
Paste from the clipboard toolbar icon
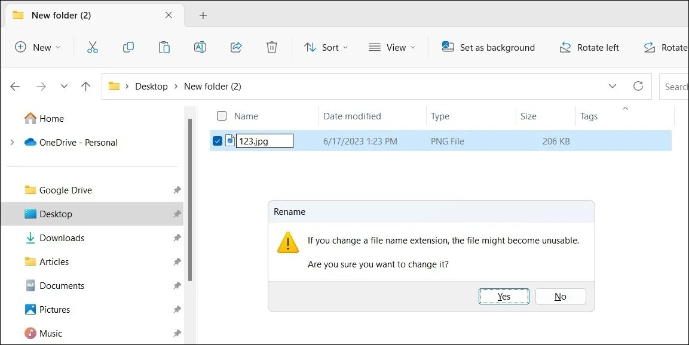(164, 47)
